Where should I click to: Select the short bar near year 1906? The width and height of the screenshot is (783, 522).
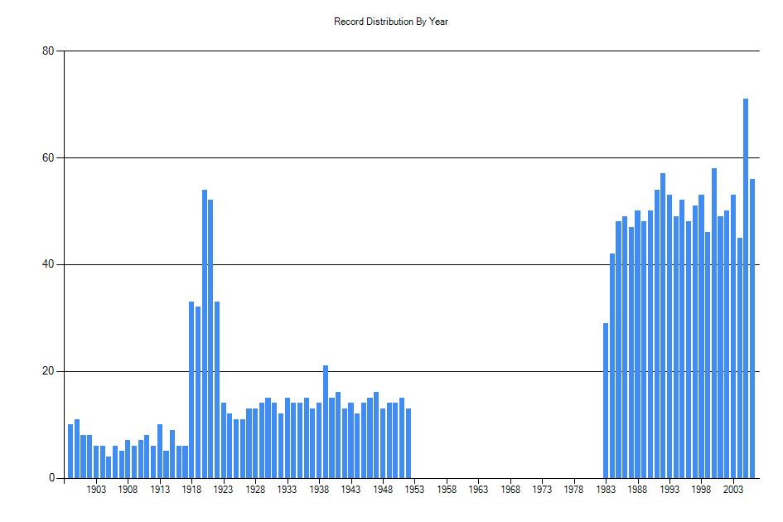(x=117, y=460)
